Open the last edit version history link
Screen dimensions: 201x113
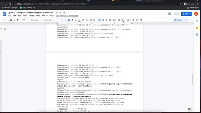[67, 16]
